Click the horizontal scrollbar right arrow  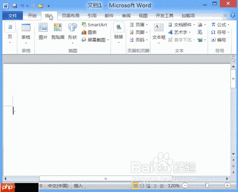227,179
